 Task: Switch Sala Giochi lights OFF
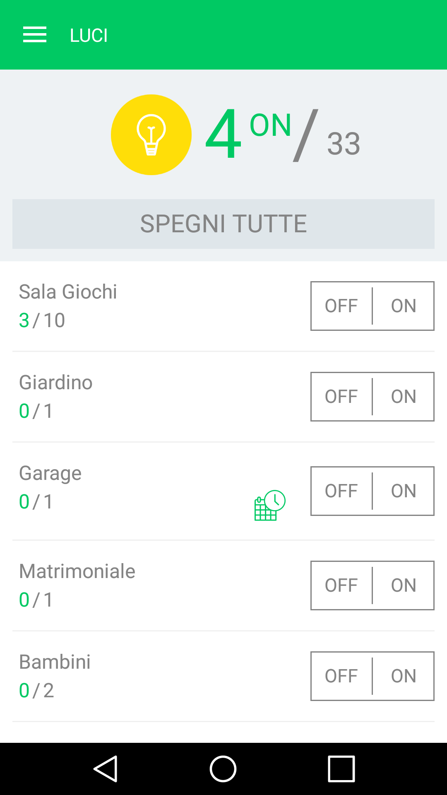click(341, 306)
